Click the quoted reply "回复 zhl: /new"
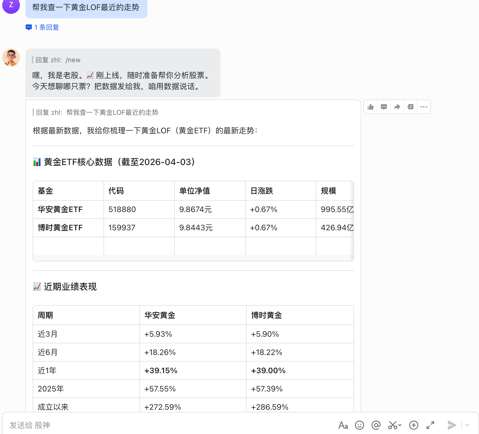The height and width of the screenshot is (434, 479). [58, 60]
